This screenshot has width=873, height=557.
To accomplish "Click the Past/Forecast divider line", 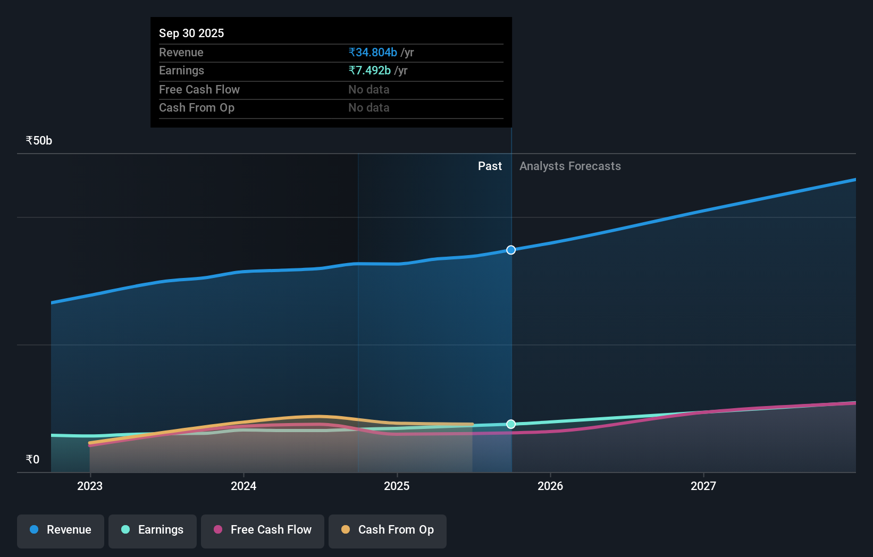I will [x=510, y=308].
